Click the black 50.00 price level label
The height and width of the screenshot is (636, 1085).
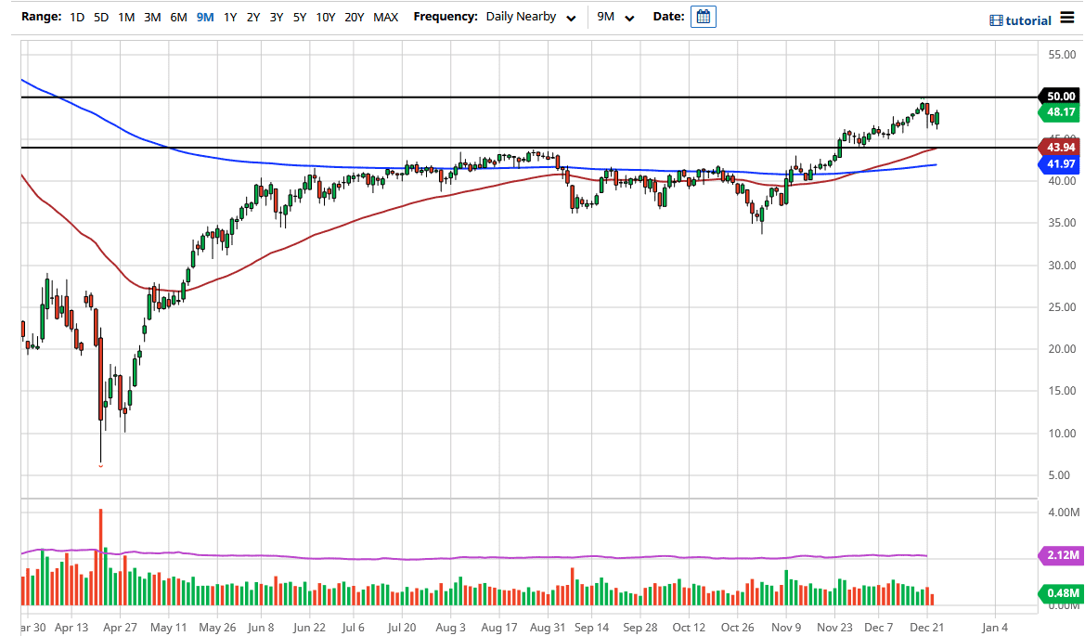(x=1061, y=96)
